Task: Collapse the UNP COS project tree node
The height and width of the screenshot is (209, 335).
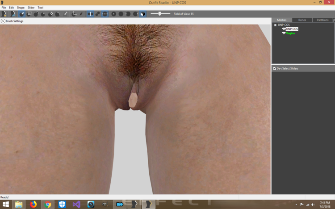Action: 275,25
